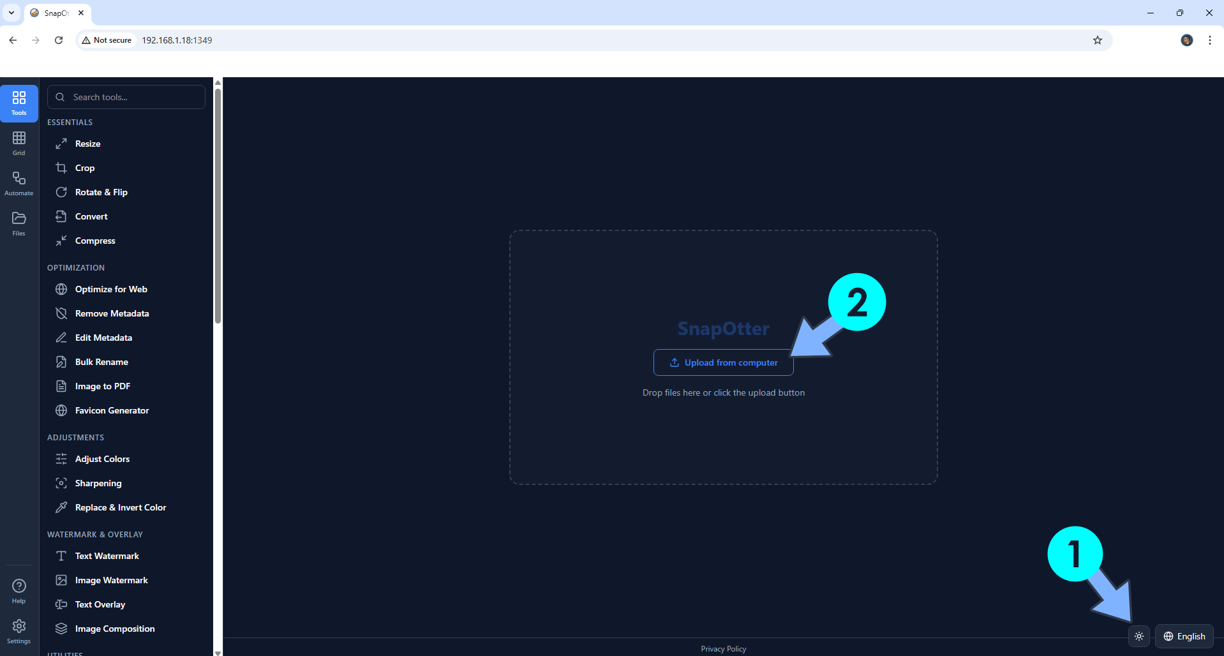This screenshot has width=1224, height=656.
Task: Select the Crop tool icon
Action: click(61, 168)
